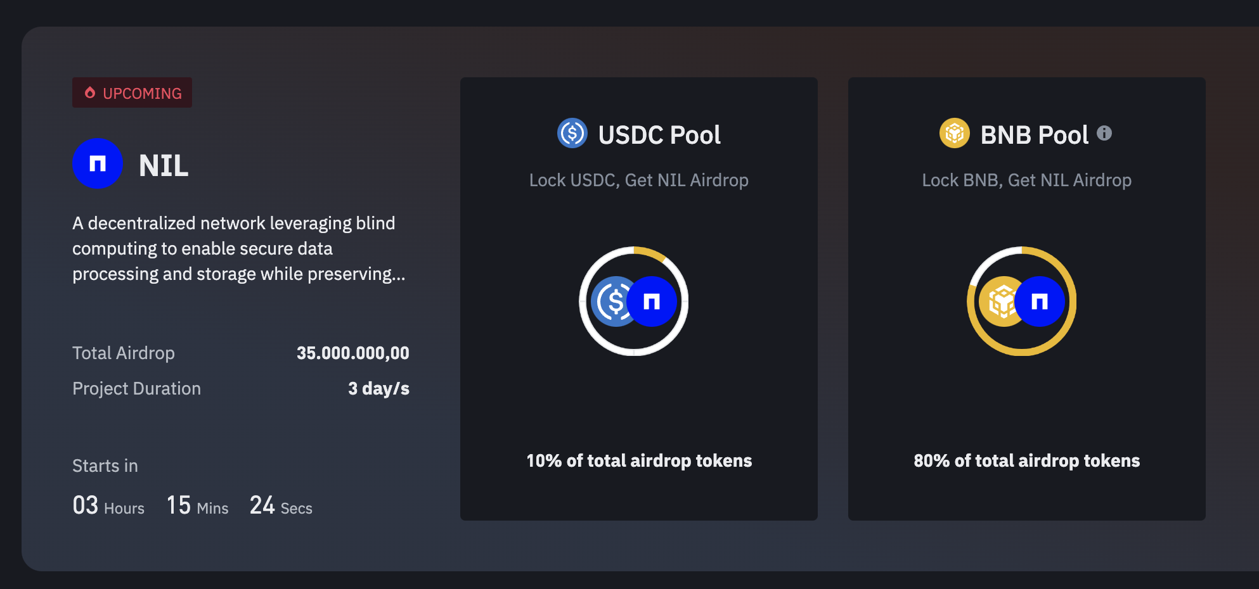
Task: Click '10% of total airdrop tokens' label
Action: [638, 461]
